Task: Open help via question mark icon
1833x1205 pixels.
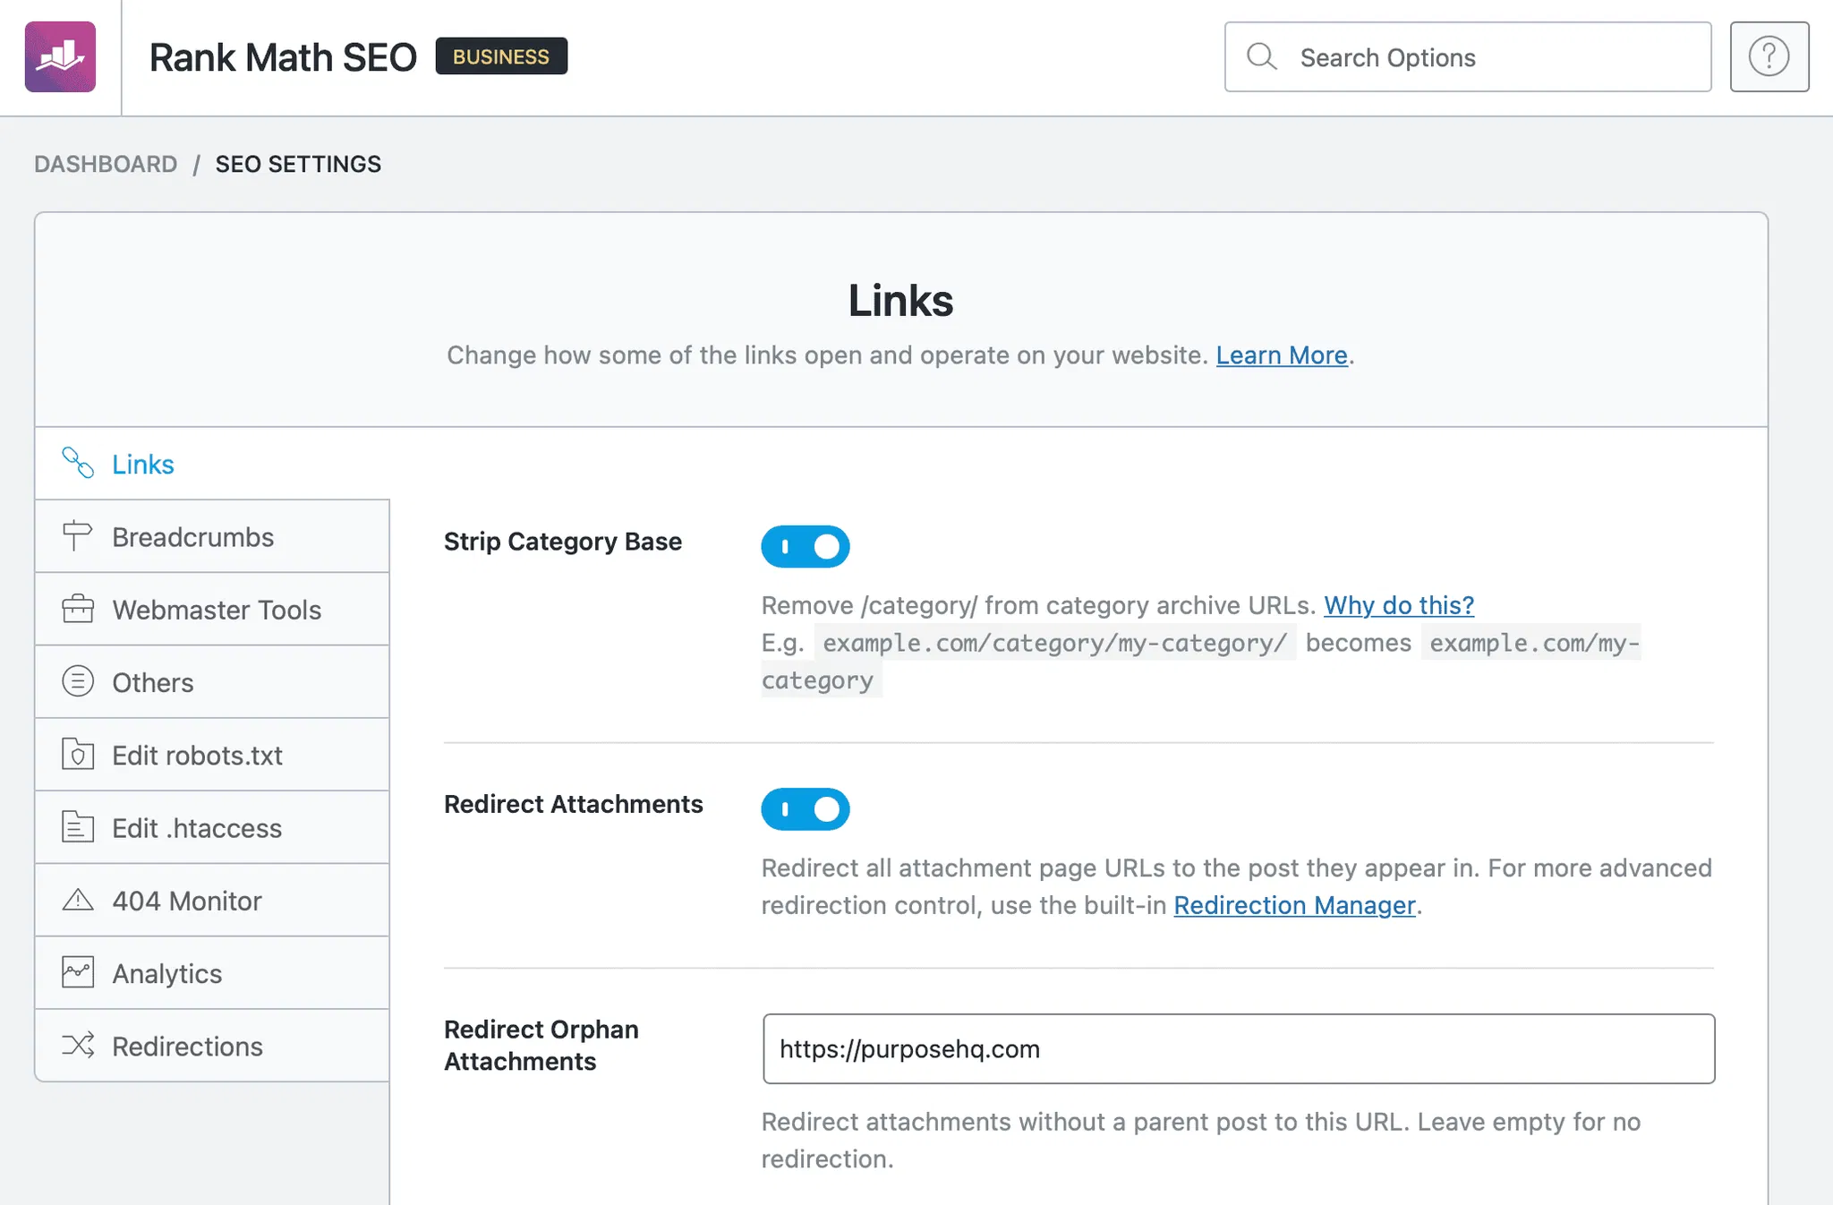Action: tap(1769, 57)
